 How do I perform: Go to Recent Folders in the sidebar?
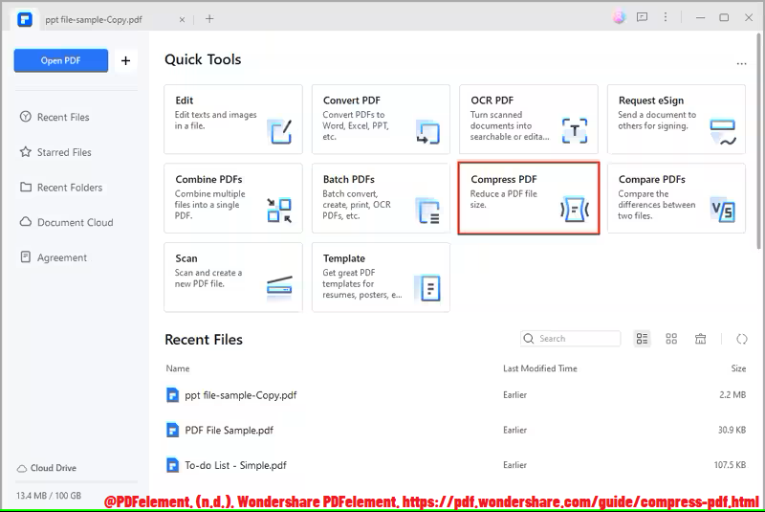[x=61, y=188]
